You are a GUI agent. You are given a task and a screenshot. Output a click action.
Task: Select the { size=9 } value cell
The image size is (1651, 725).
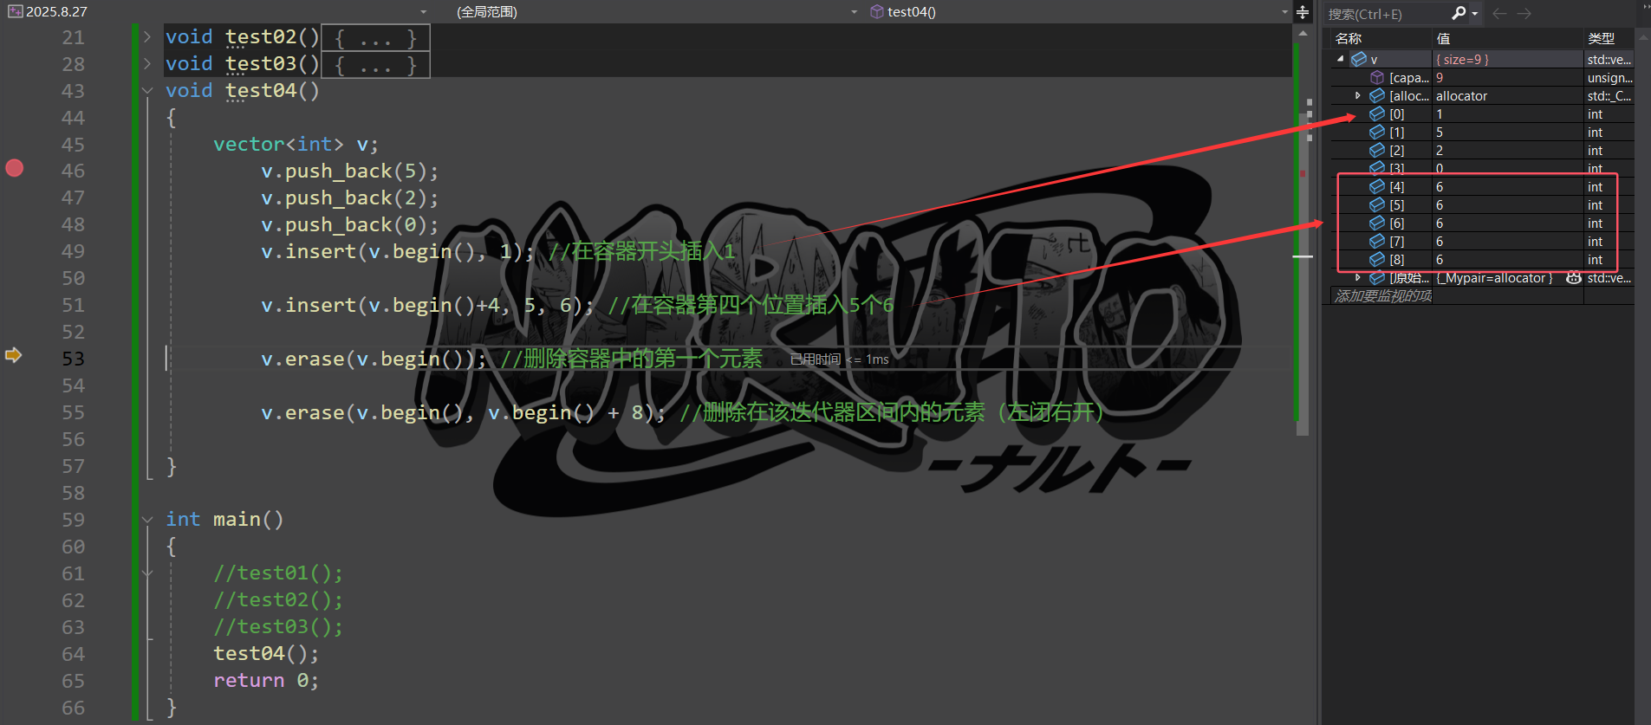1507,59
